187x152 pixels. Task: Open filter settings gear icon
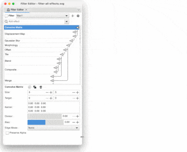(x=78, y=16)
